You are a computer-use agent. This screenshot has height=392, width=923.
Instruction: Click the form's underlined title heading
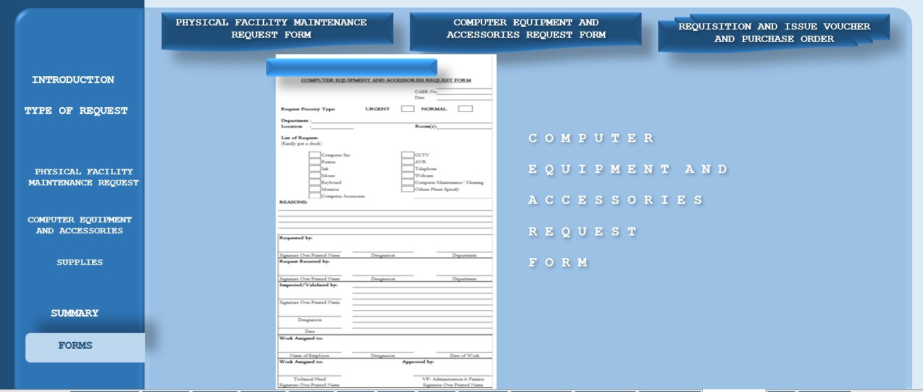[386, 80]
